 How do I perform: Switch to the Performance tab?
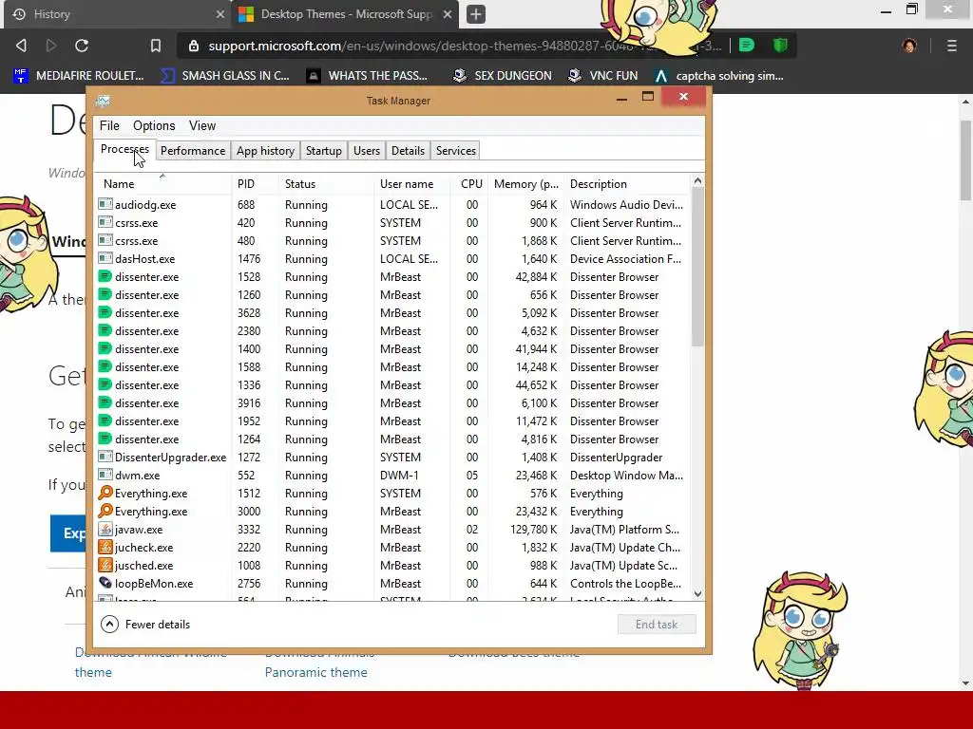pyautogui.click(x=193, y=151)
